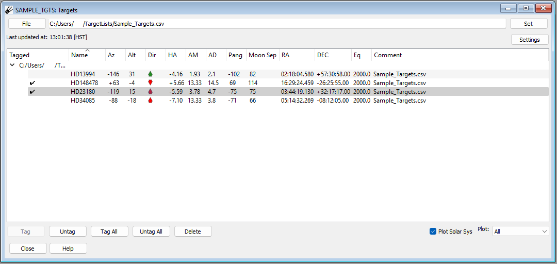Click the target file path input field
This screenshot has width=557, height=264.
click(x=277, y=24)
